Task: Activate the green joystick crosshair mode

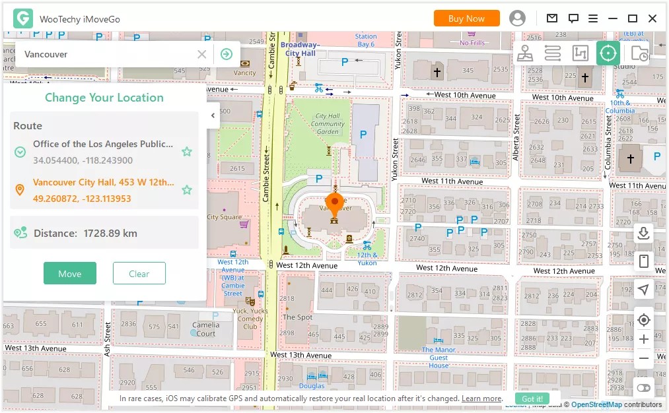Action: tap(608, 53)
